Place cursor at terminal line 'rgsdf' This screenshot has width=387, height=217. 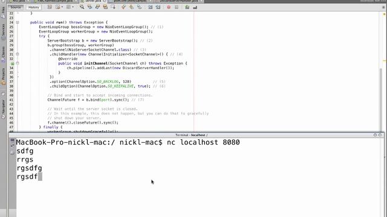coord(27,177)
